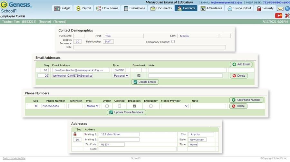Uncheck Broadcast for the personal email

click(x=139, y=76)
